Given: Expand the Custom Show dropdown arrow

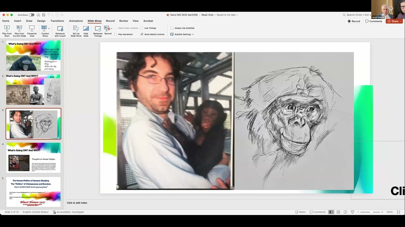Looking at the screenshot, I should click(x=49, y=28).
